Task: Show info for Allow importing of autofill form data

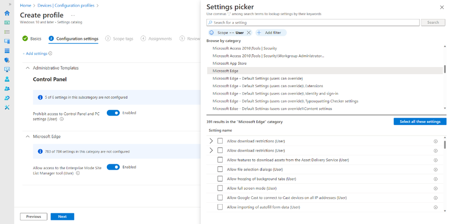Action: click(436, 207)
